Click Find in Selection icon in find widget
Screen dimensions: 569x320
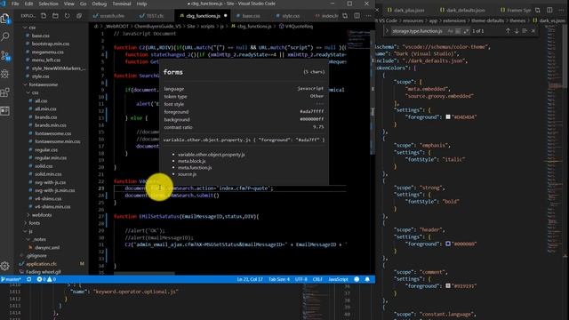pyautogui.click(x=525, y=31)
